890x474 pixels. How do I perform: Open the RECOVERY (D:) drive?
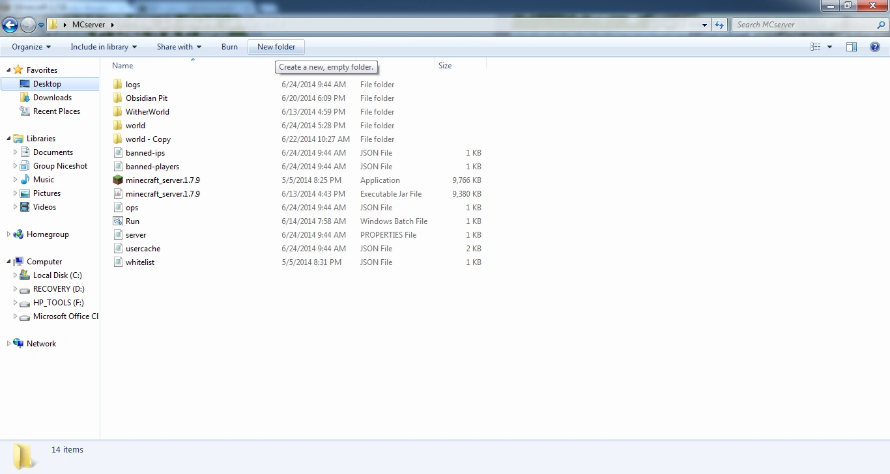coord(59,289)
